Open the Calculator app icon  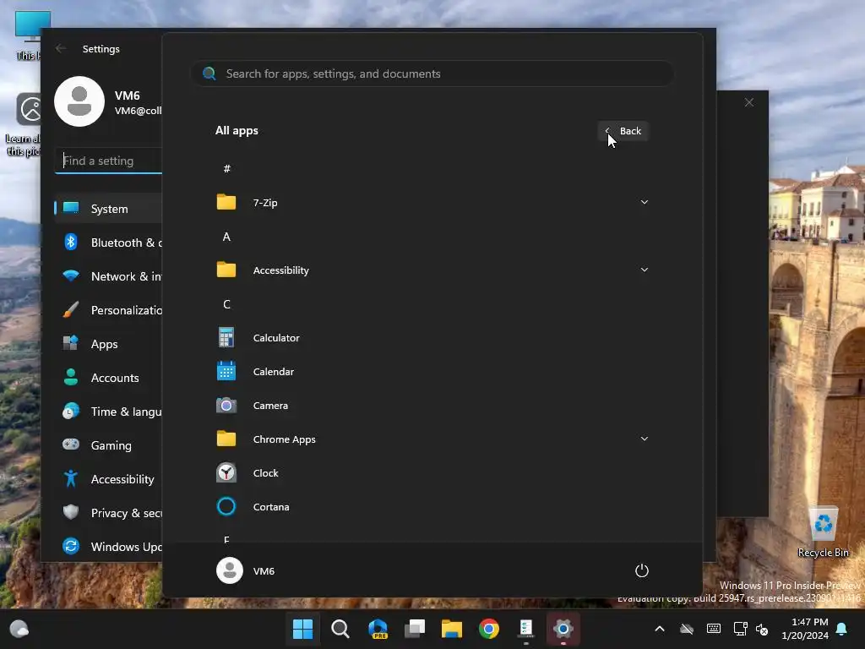226,338
